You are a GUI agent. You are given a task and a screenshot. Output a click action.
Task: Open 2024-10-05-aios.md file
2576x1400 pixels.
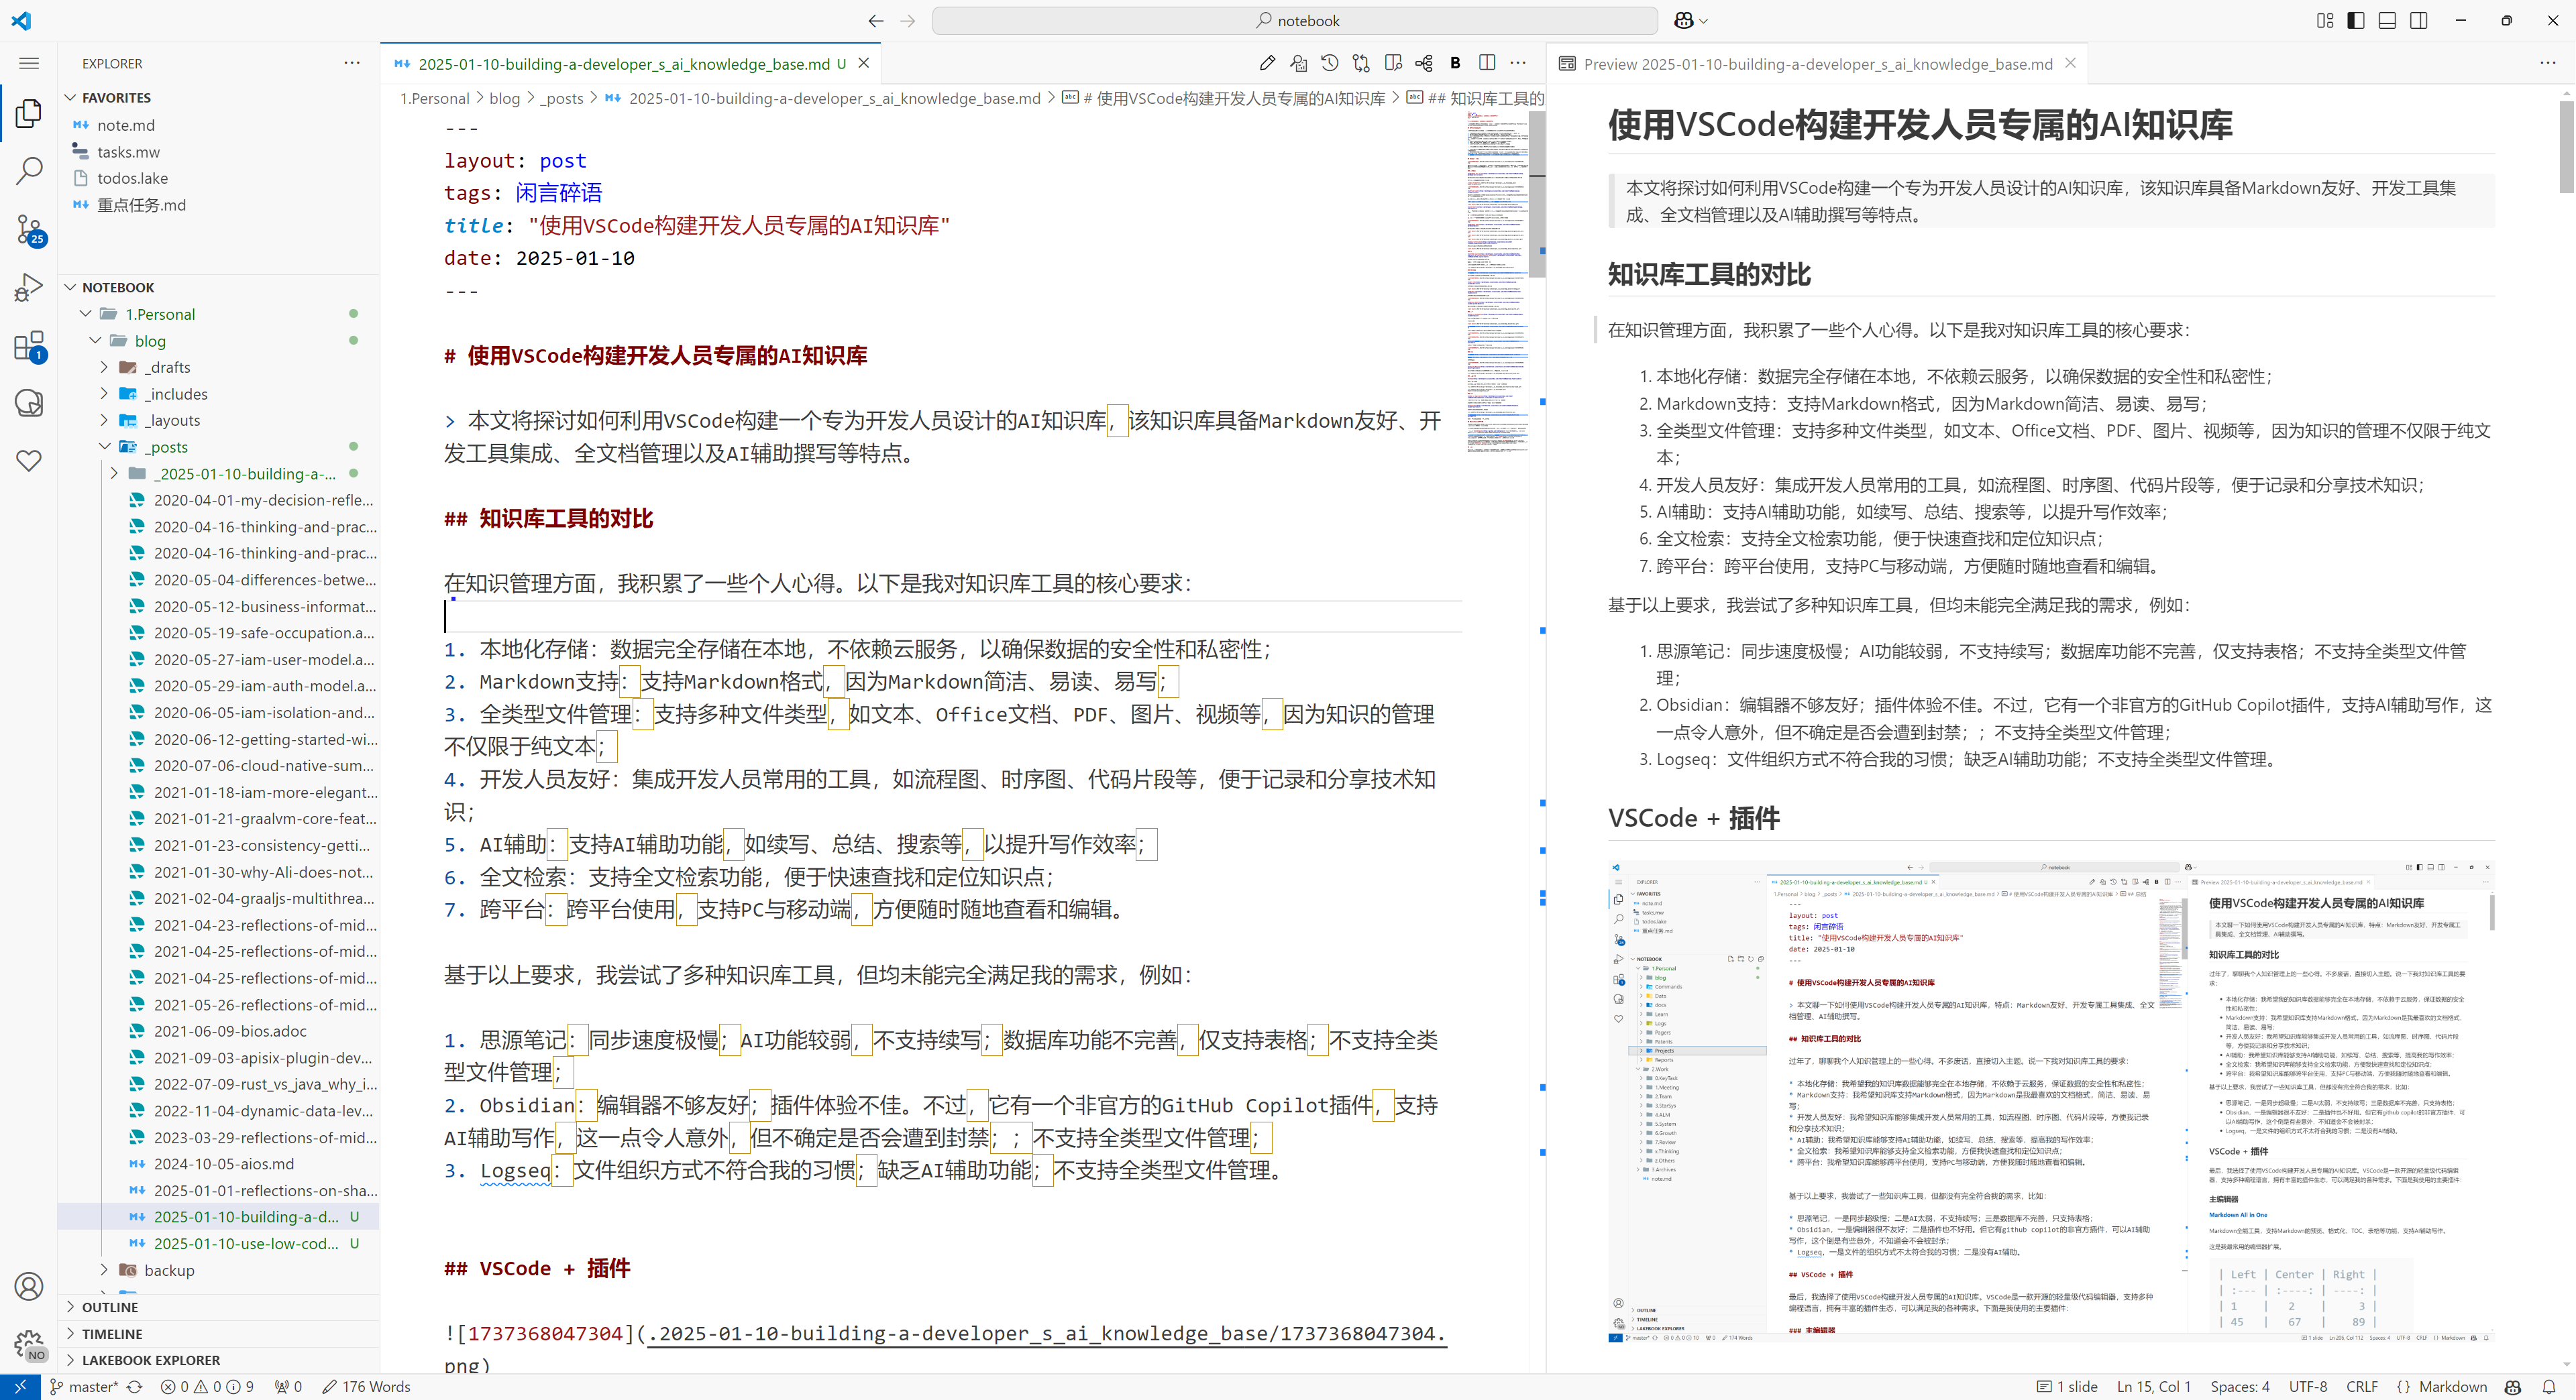tap(223, 1163)
